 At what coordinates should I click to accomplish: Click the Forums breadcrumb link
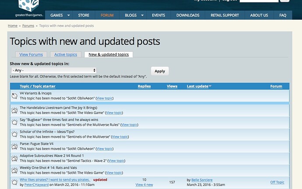[x=28, y=26]
